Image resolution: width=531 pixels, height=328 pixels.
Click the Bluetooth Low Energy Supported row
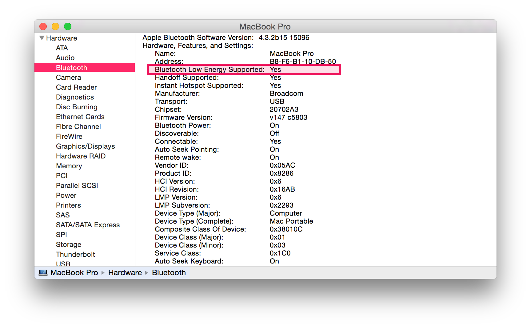click(244, 69)
